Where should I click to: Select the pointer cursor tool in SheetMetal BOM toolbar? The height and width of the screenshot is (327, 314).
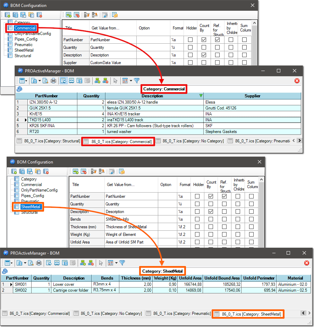pos(101,263)
